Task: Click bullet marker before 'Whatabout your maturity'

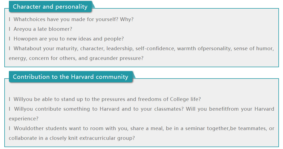Action: pos(10,49)
